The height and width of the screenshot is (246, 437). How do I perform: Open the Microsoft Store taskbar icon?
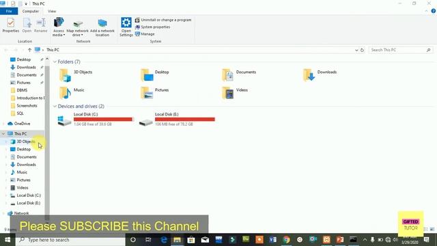(x=191, y=240)
